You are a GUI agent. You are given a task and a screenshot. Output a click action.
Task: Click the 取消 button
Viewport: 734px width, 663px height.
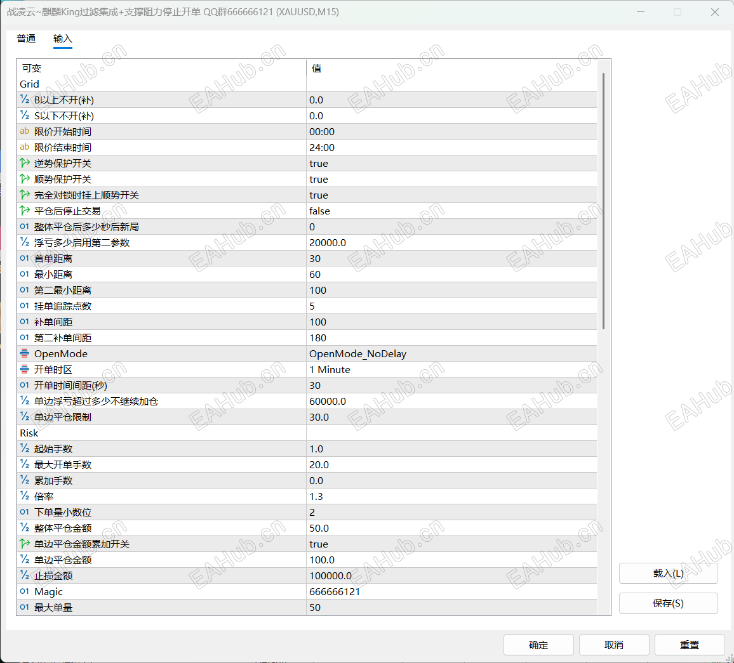(614, 645)
